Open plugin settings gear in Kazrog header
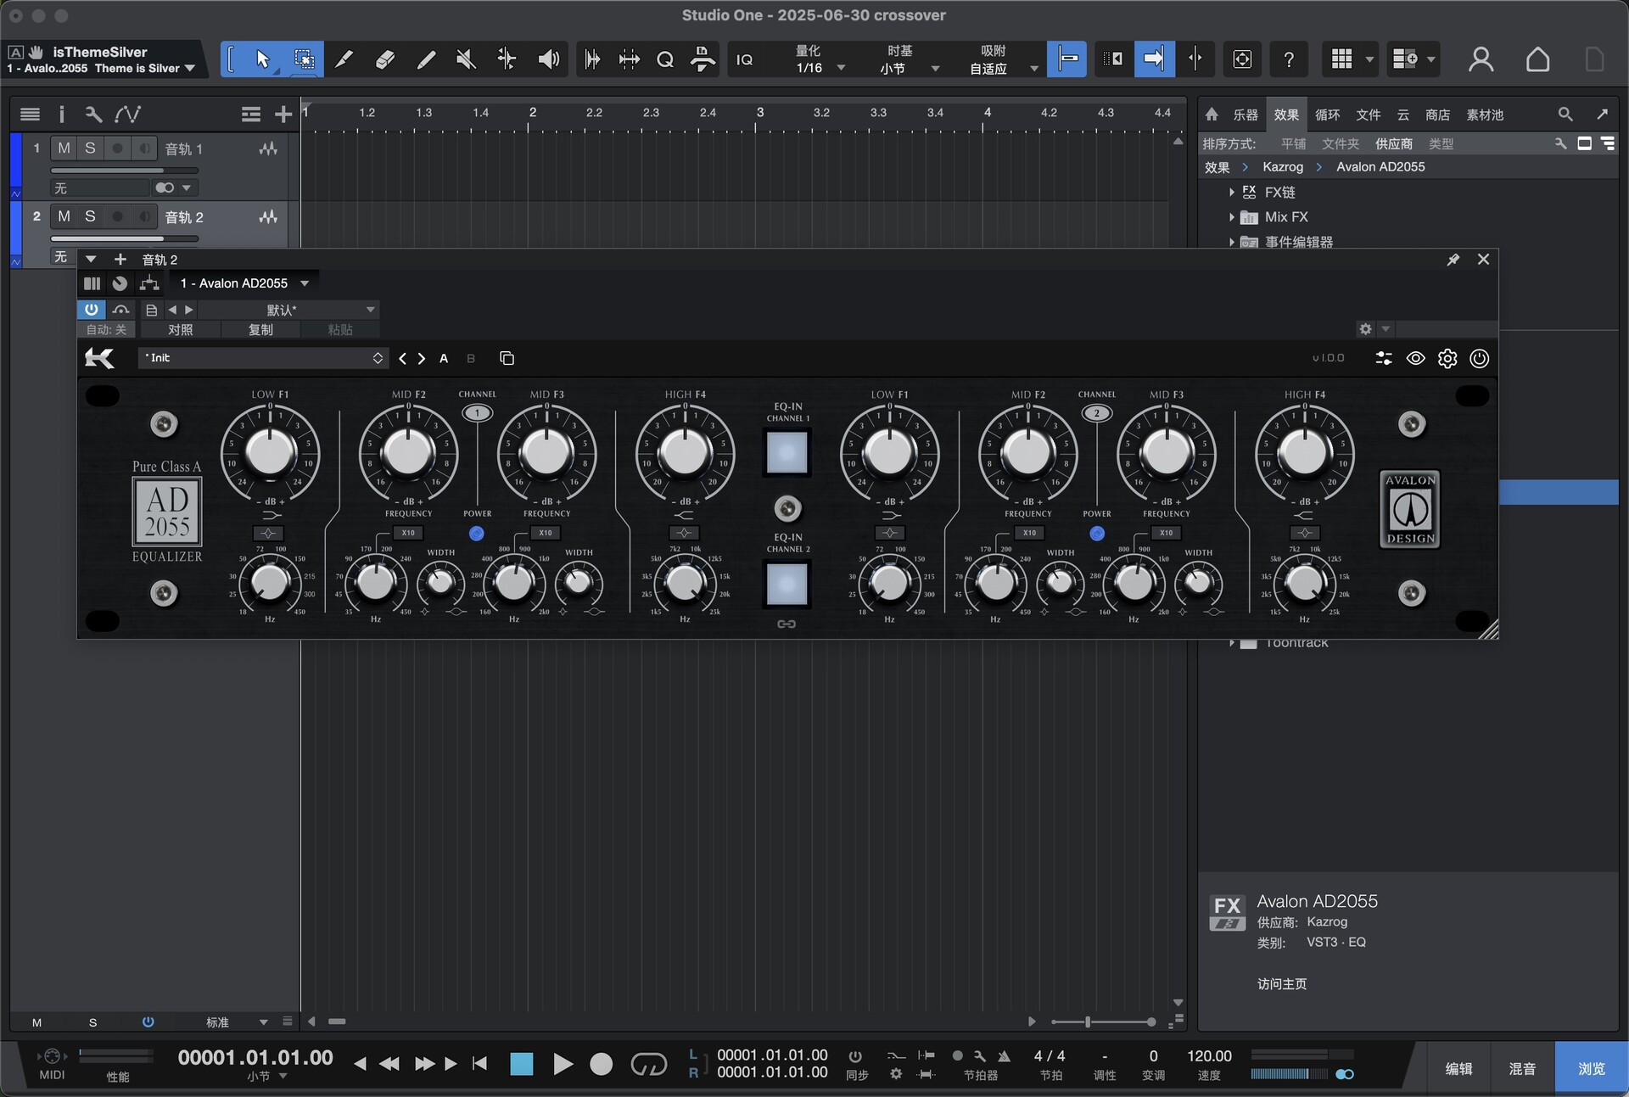 (x=1447, y=359)
